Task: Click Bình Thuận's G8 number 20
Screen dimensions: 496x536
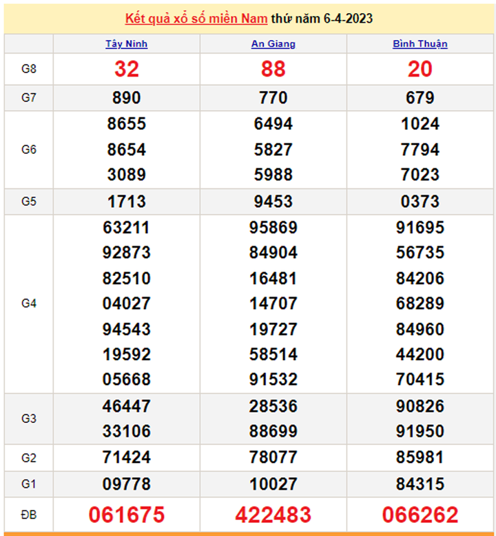Action: 420,69
